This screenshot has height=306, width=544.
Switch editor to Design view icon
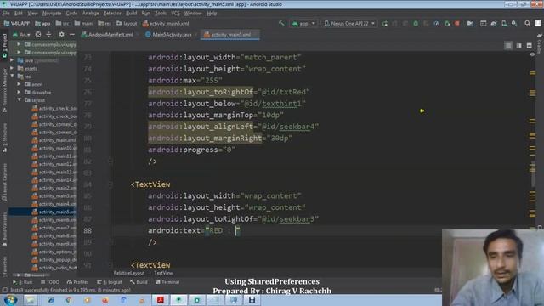(x=529, y=45)
